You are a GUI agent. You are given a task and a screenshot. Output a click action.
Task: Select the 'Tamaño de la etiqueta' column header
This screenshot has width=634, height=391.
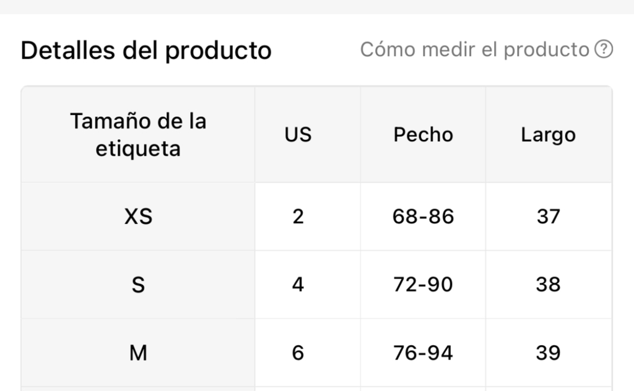(x=138, y=134)
